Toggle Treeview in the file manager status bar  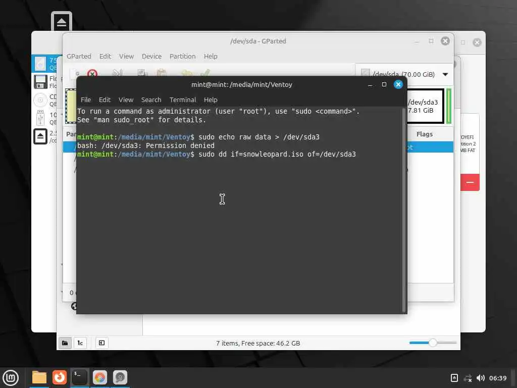click(x=80, y=343)
